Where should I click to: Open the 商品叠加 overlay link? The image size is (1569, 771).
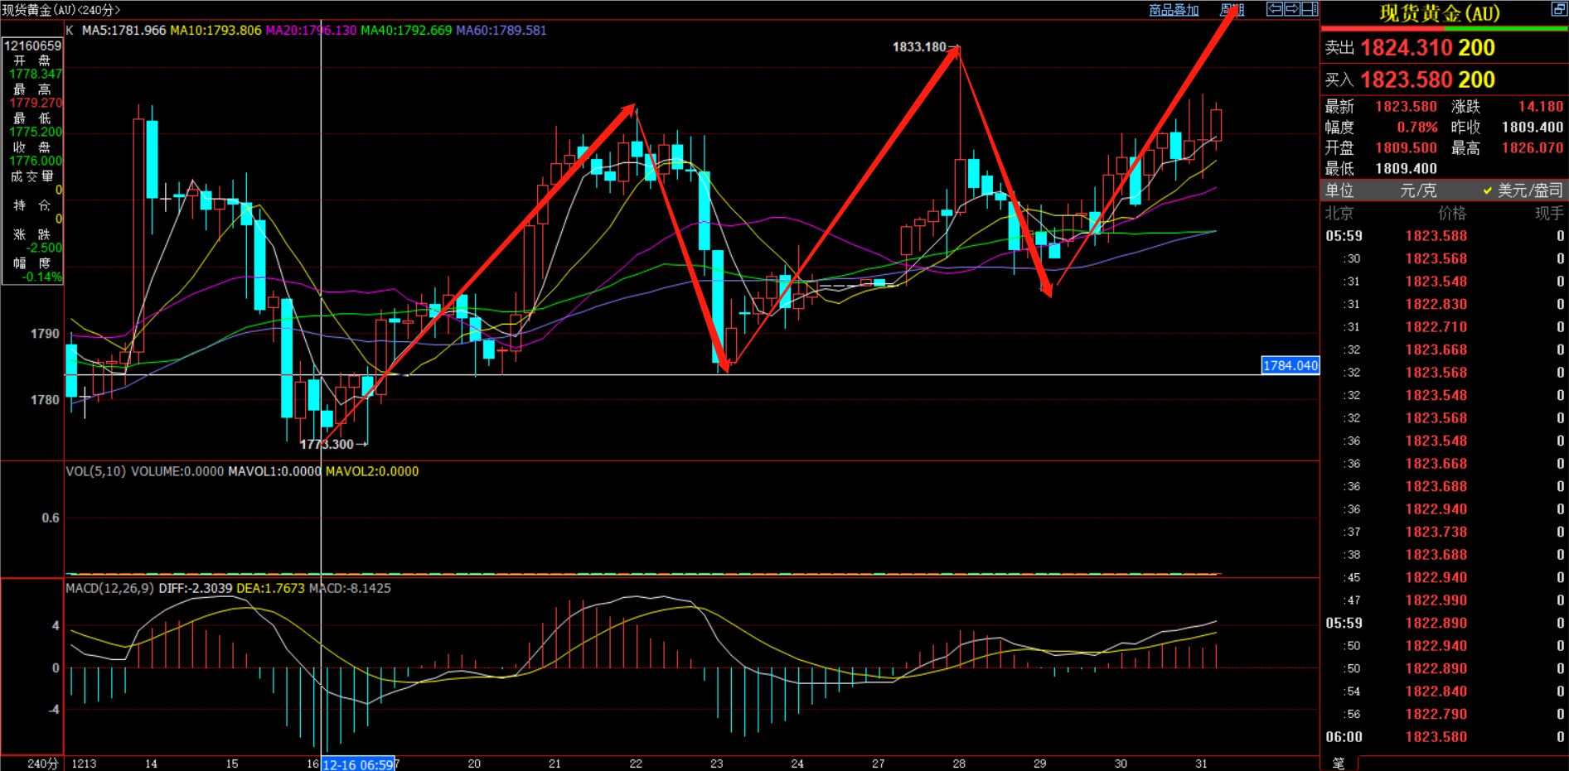point(1174,10)
